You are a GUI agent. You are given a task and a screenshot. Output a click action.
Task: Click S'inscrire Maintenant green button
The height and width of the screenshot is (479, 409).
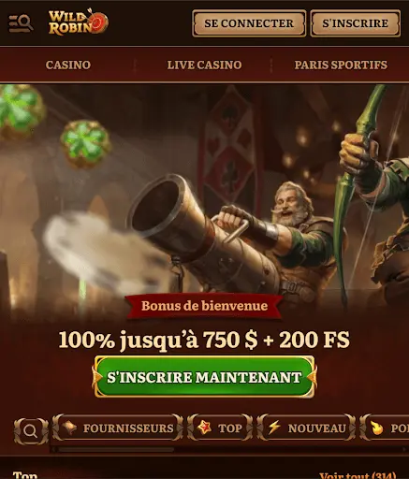coord(204,377)
